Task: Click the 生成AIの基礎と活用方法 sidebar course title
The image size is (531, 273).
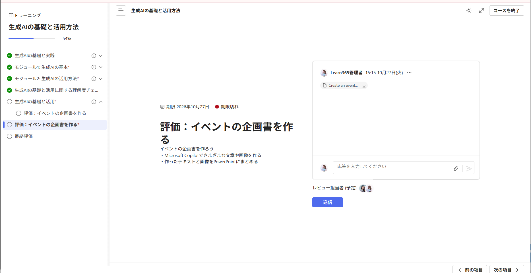Action: (44, 27)
